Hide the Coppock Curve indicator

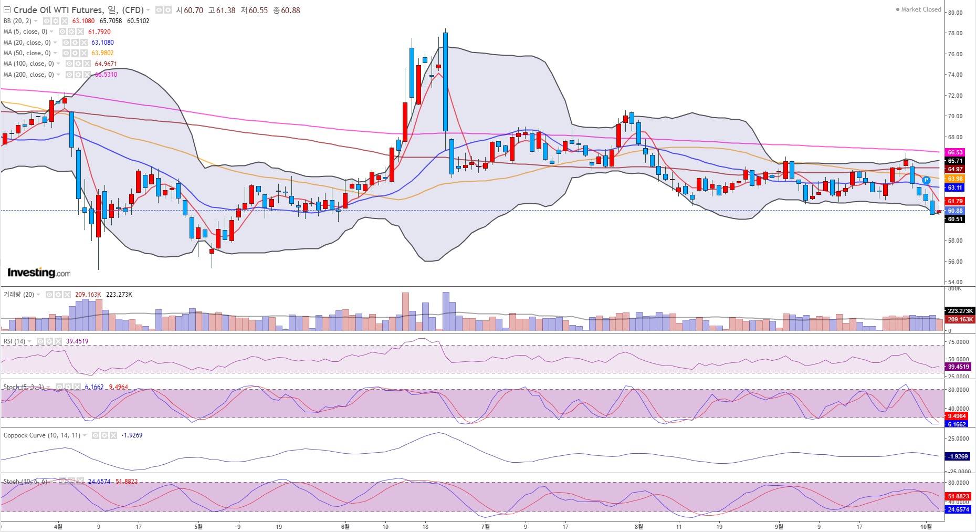tap(96, 435)
